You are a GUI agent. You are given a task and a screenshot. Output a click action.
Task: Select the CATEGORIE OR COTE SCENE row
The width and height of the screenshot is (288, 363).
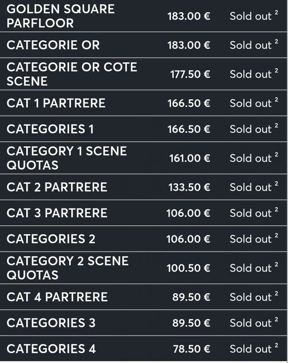(x=72, y=74)
